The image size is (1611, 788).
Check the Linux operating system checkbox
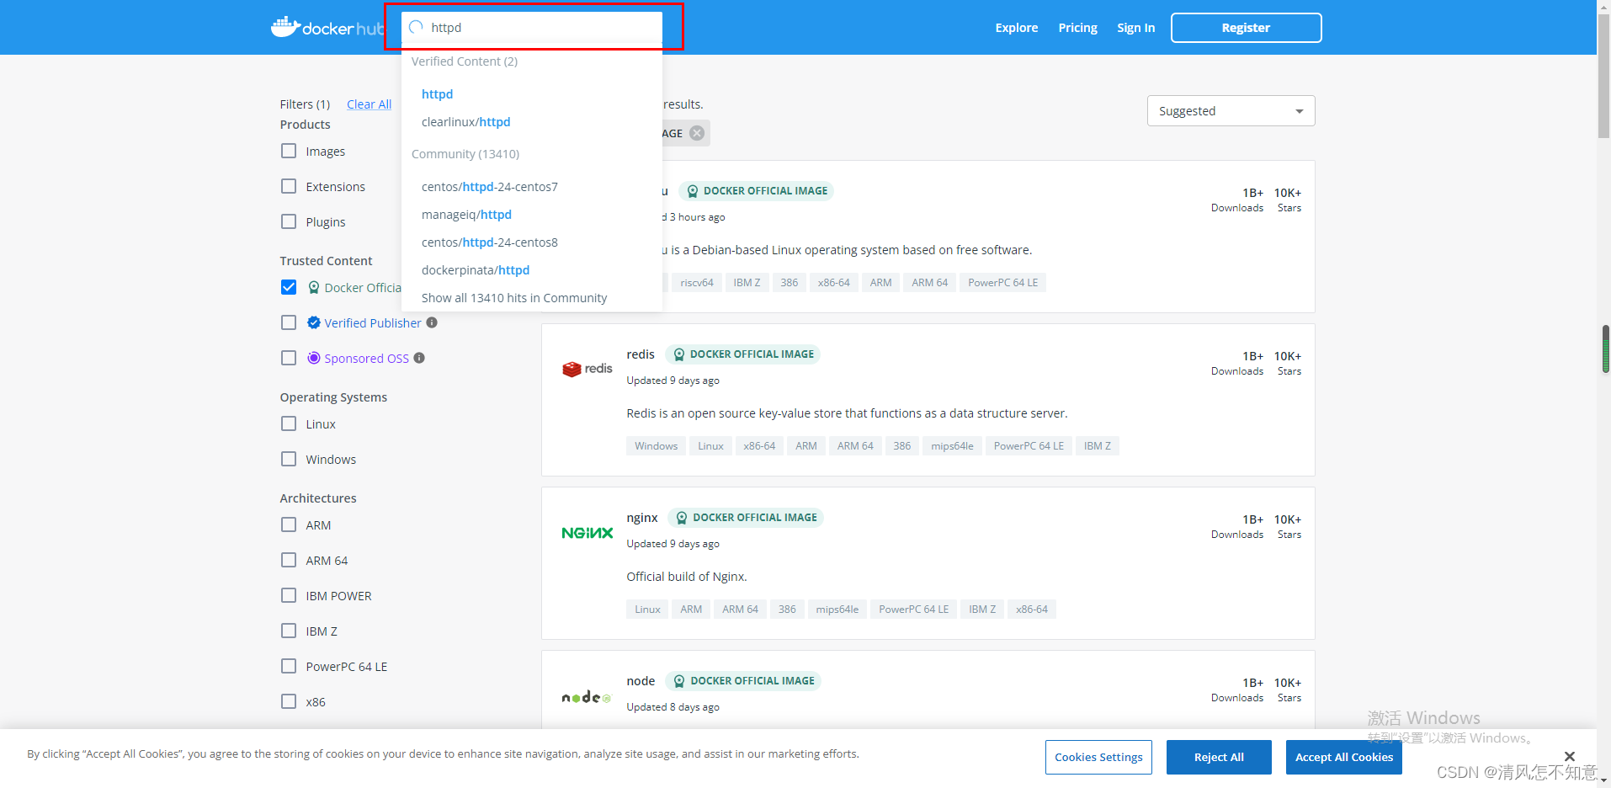tap(289, 423)
